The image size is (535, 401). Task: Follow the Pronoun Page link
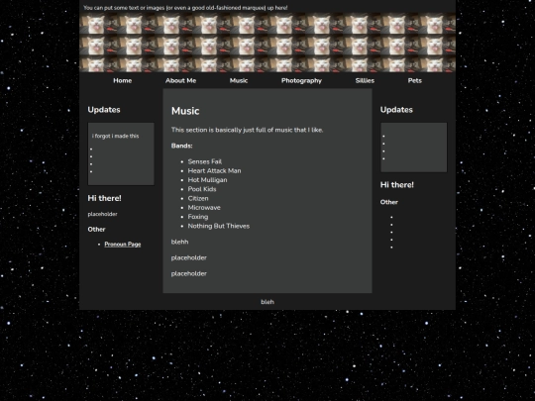(123, 245)
